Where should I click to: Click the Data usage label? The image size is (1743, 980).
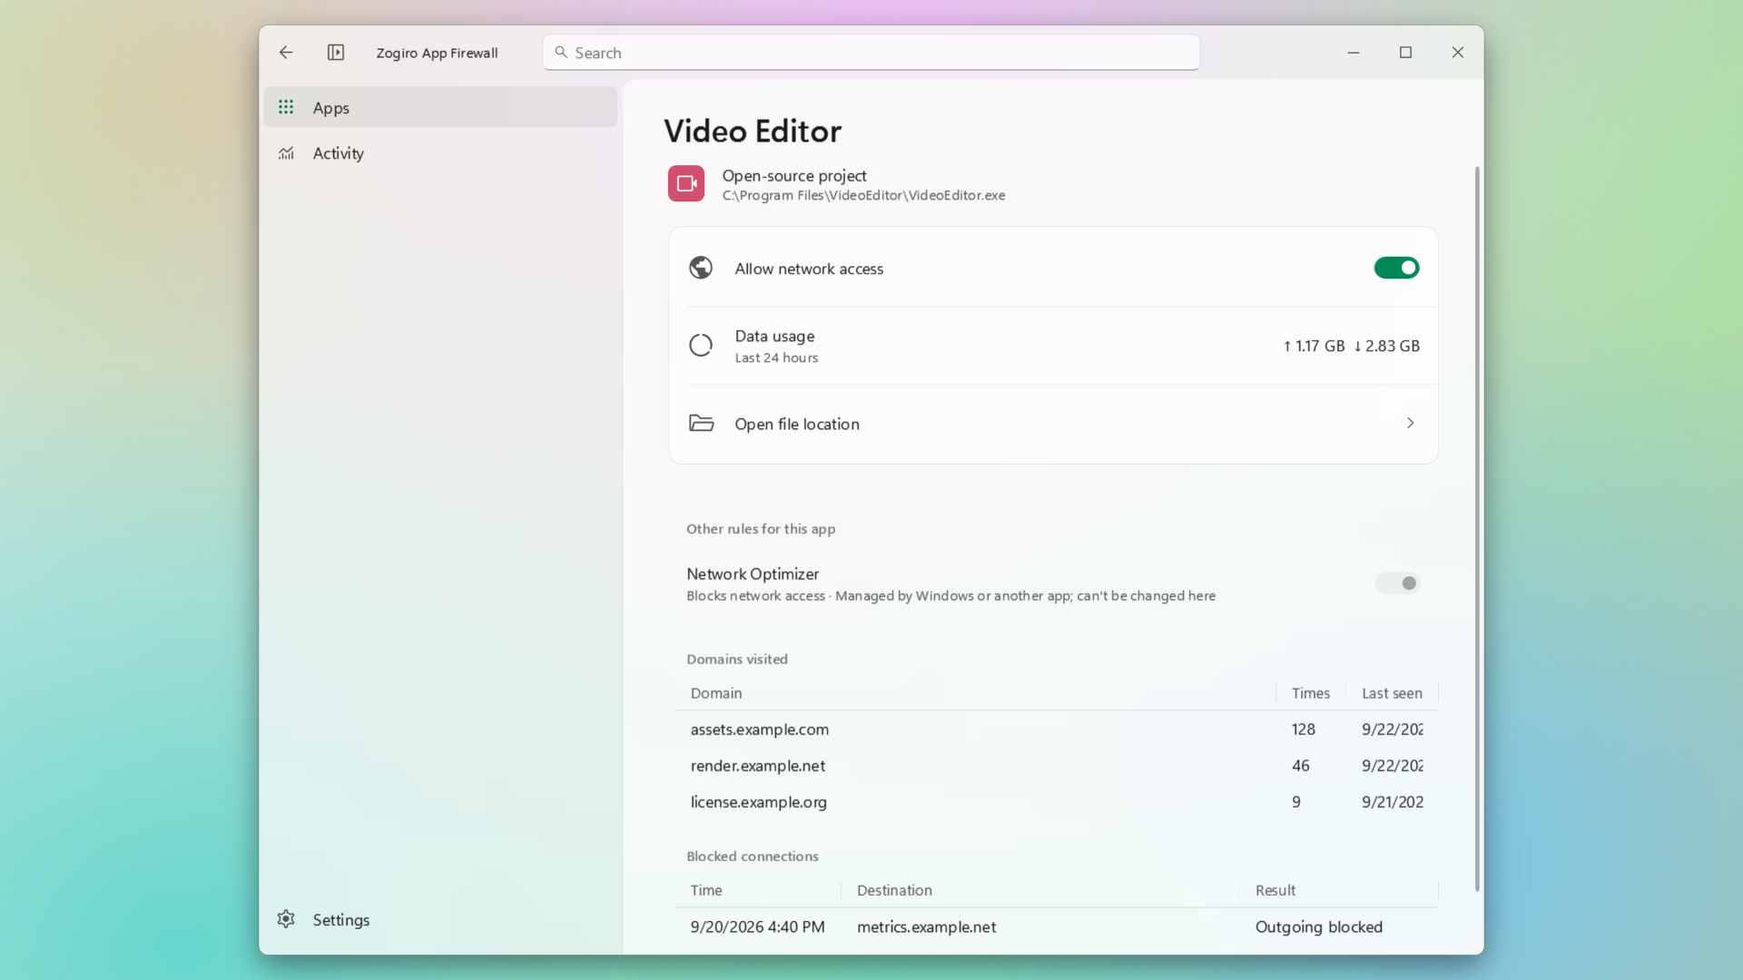click(774, 337)
